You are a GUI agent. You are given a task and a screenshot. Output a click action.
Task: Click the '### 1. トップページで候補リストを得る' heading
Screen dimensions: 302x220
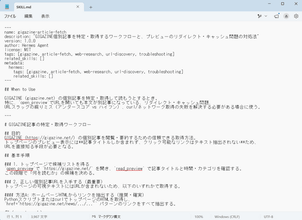47,164
